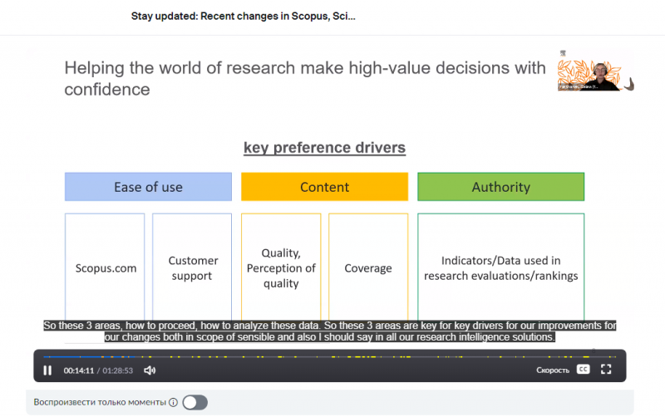Toggle closed captions with the CC icon
The height and width of the screenshot is (417, 665).
tap(584, 370)
